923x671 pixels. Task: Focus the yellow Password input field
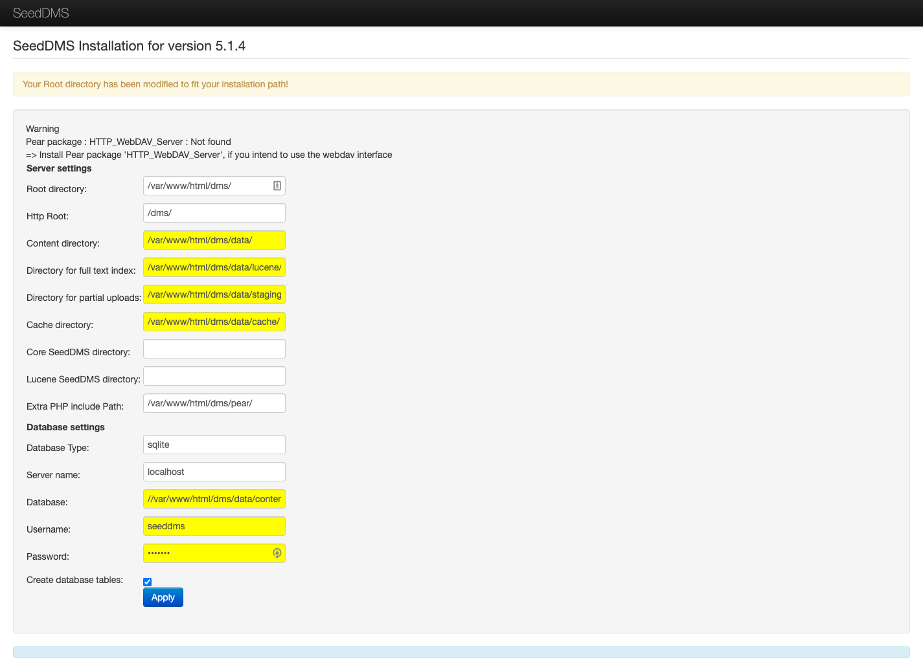point(207,553)
